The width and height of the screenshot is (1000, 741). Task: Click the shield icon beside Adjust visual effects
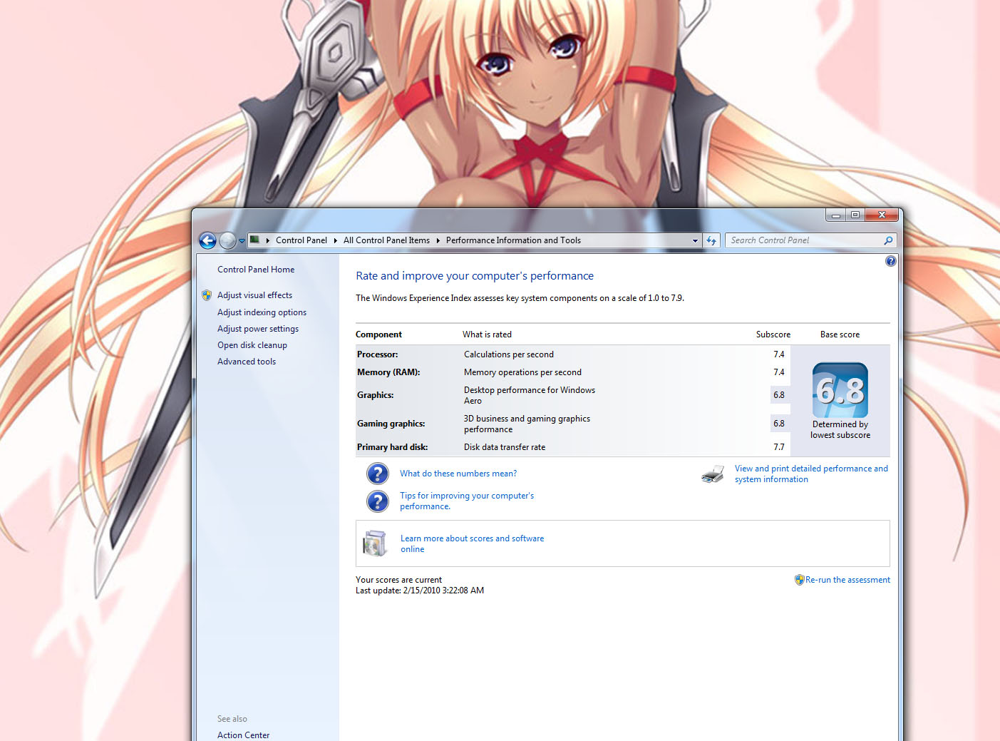(207, 295)
